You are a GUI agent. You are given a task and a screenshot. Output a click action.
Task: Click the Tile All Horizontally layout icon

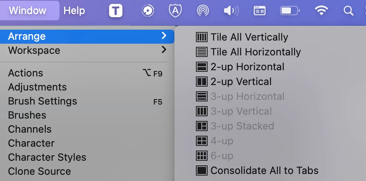[x=201, y=52]
